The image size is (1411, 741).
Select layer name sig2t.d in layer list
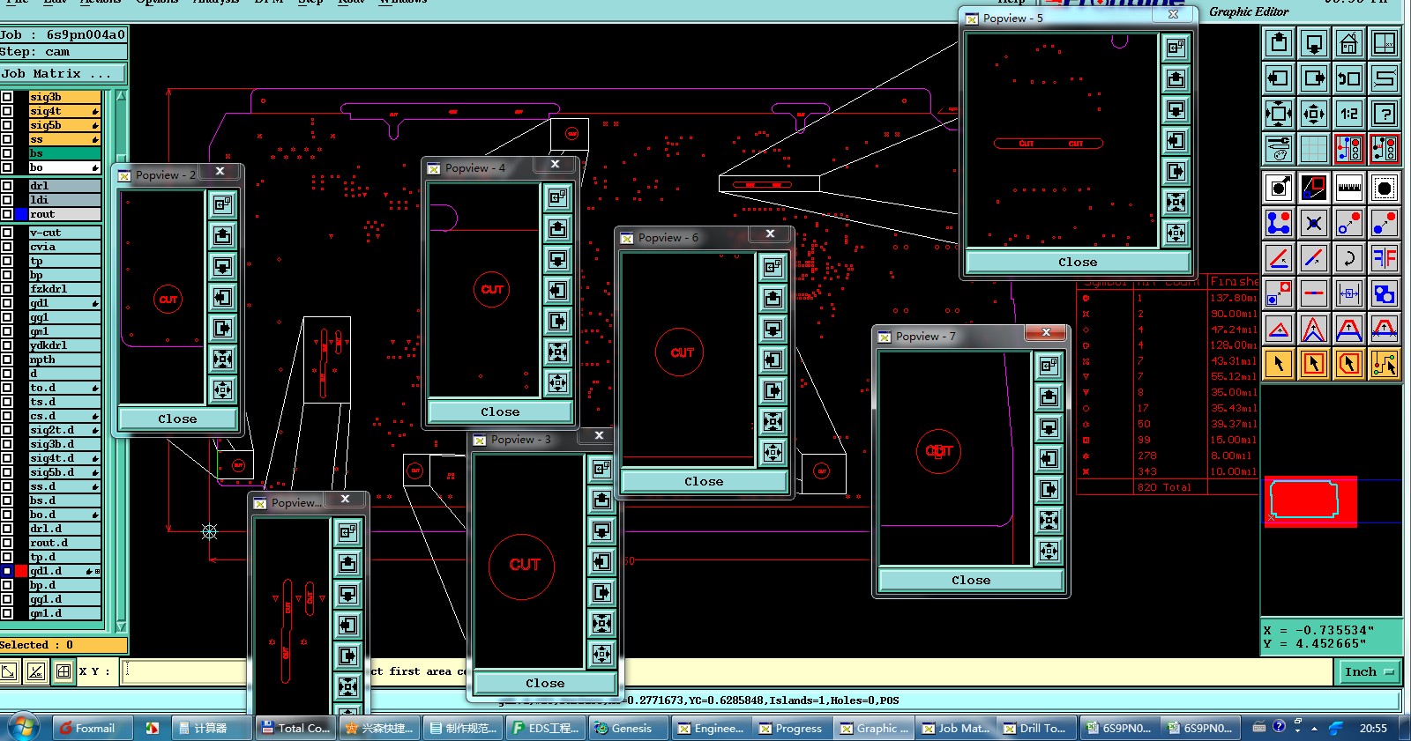tap(64, 430)
